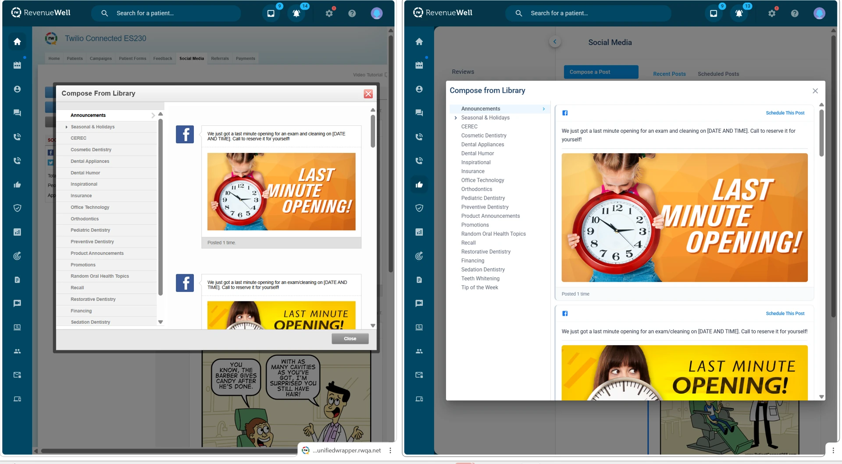Click the back chevron beside the Social Media heading
The width and height of the screenshot is (842, 464).
tap(555, 42)
